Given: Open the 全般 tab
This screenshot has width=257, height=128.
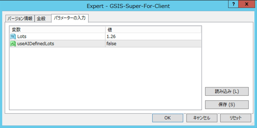Looking at the screenshot, I should pyautogui.click(x=43, y=18).
